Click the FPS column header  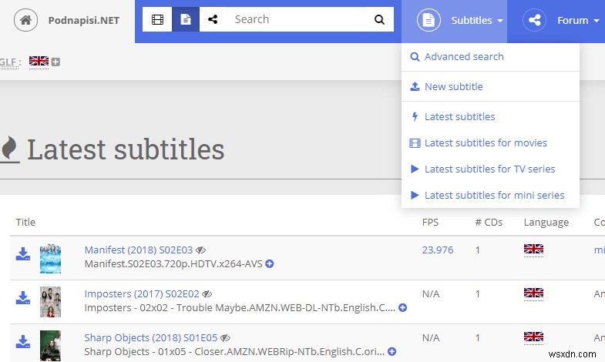coord(430,223)
